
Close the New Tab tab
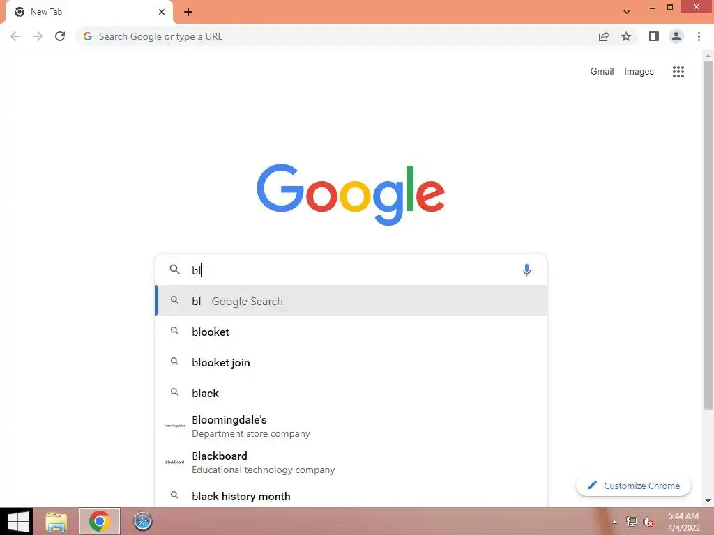tap(162, 12)
